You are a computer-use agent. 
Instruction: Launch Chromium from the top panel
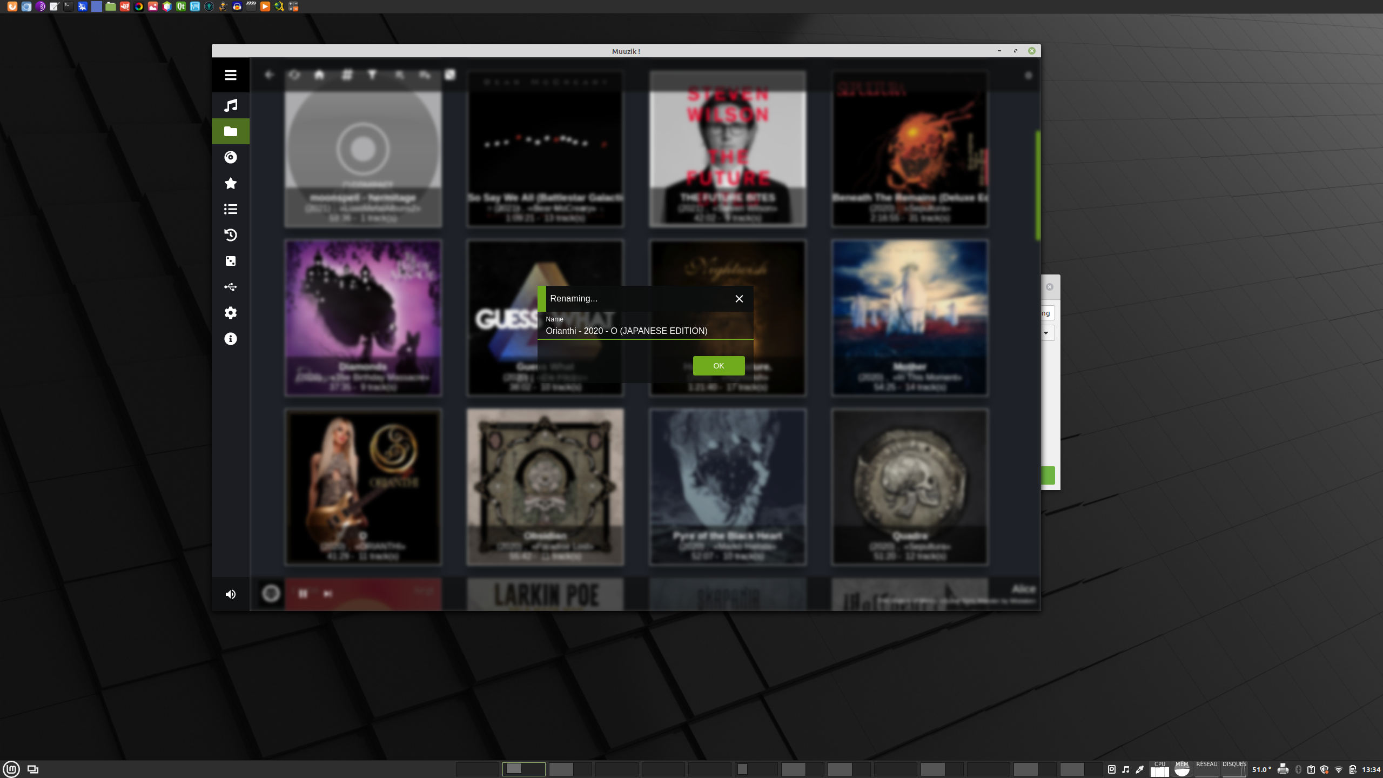(26, 6)
